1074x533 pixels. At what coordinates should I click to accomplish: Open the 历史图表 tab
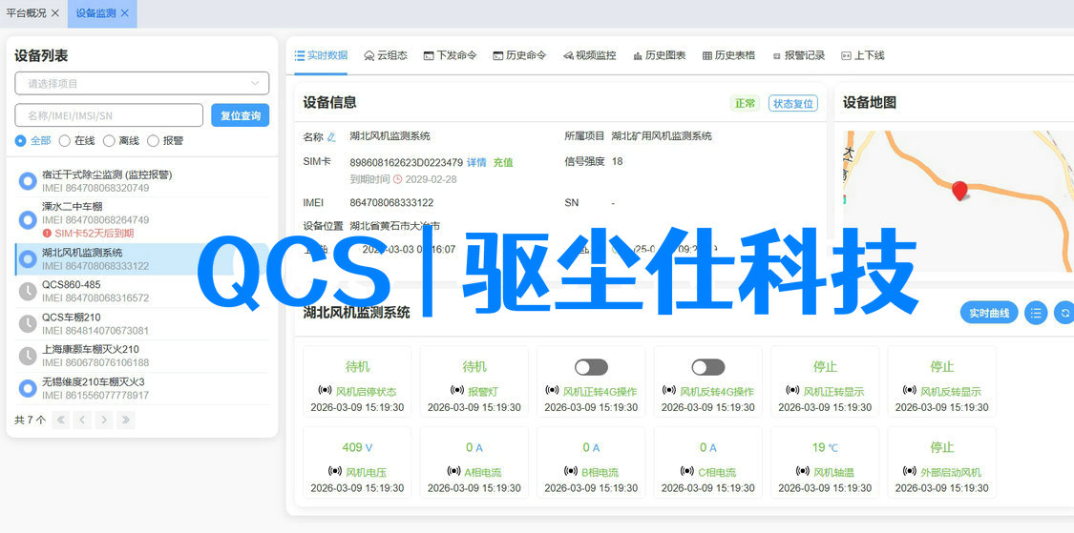click(660, 55)
